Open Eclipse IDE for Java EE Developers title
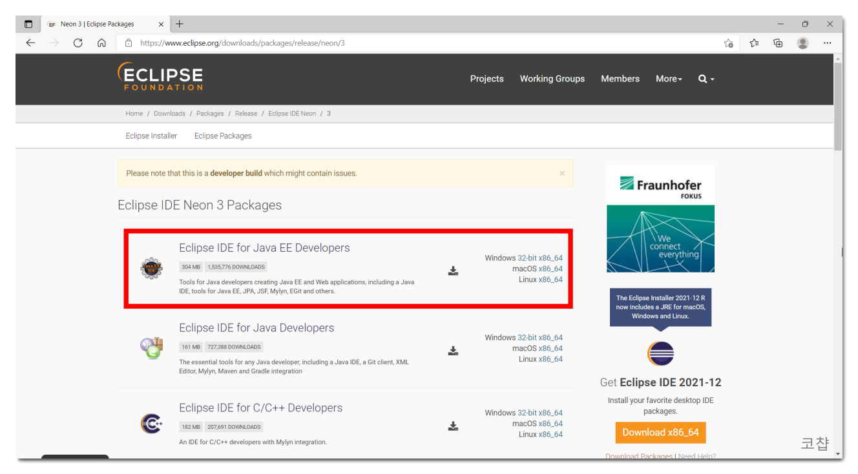Screen dimensions: 858x474 [264, 248]
